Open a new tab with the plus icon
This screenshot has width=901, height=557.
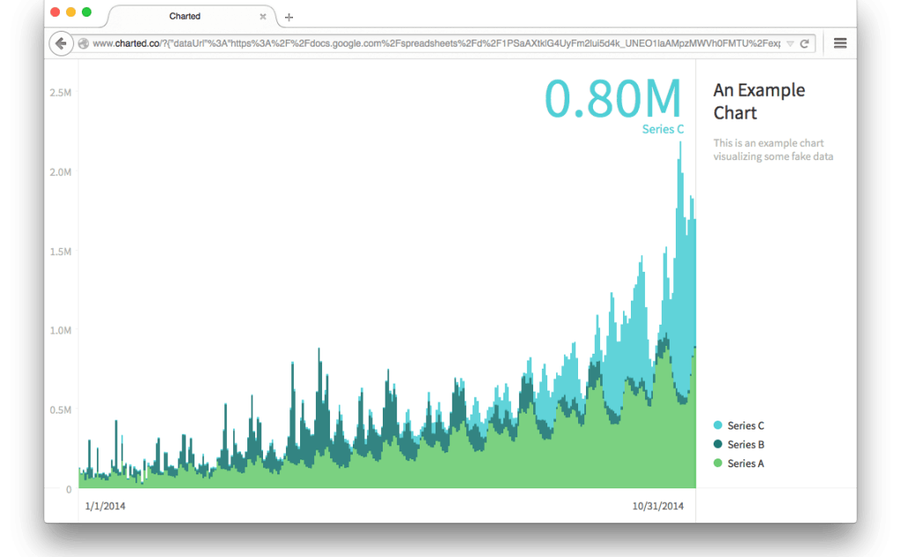pos(289,17)
